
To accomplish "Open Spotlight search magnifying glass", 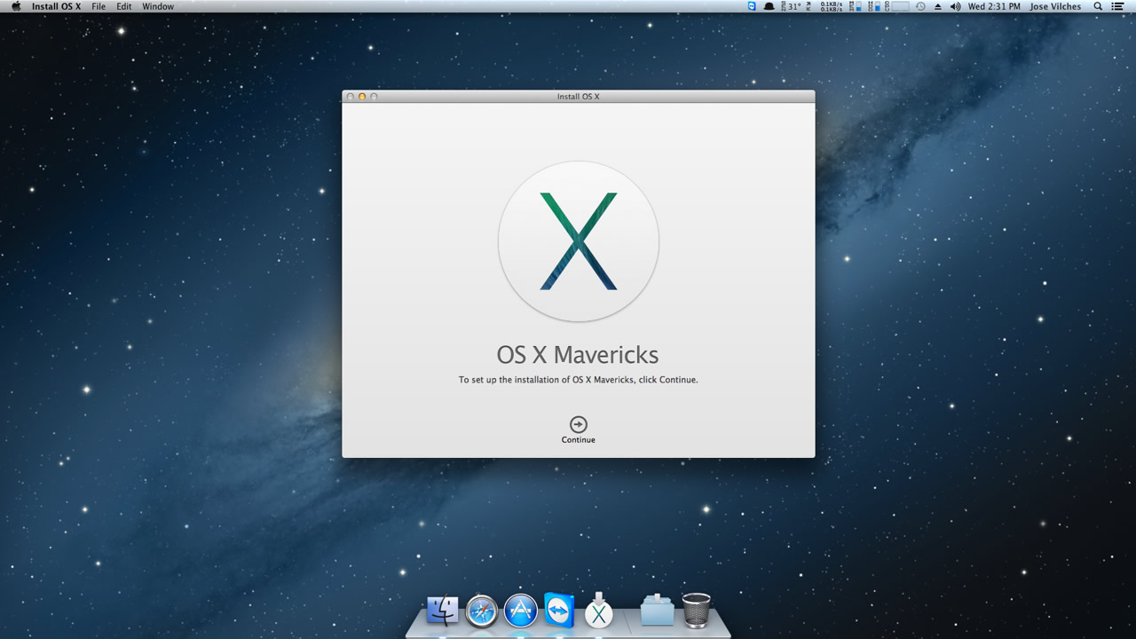I will 1098,6.
